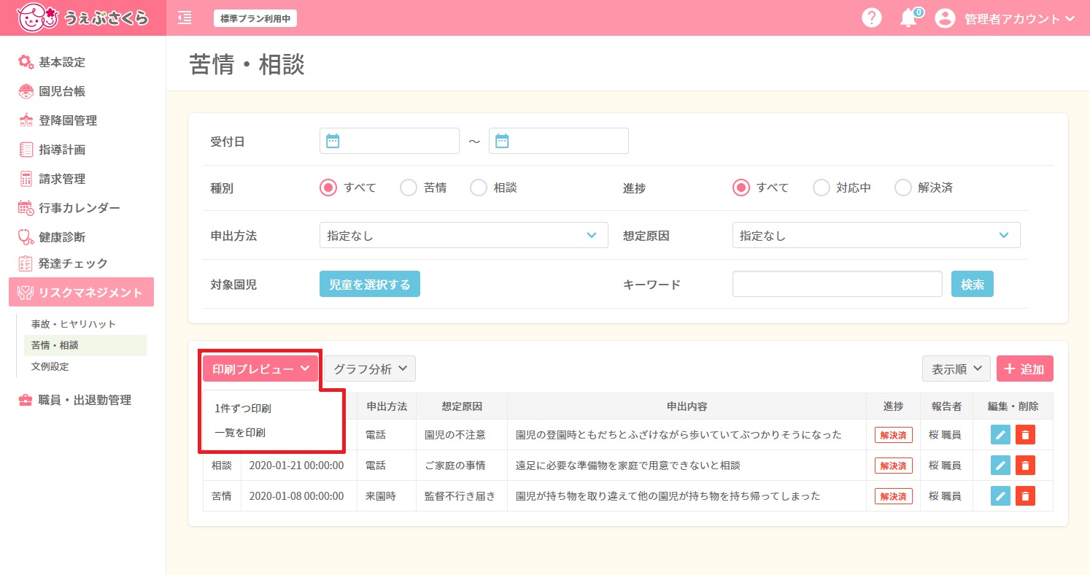Choose 1件ずつ印刷 menu option

point(243,409)
